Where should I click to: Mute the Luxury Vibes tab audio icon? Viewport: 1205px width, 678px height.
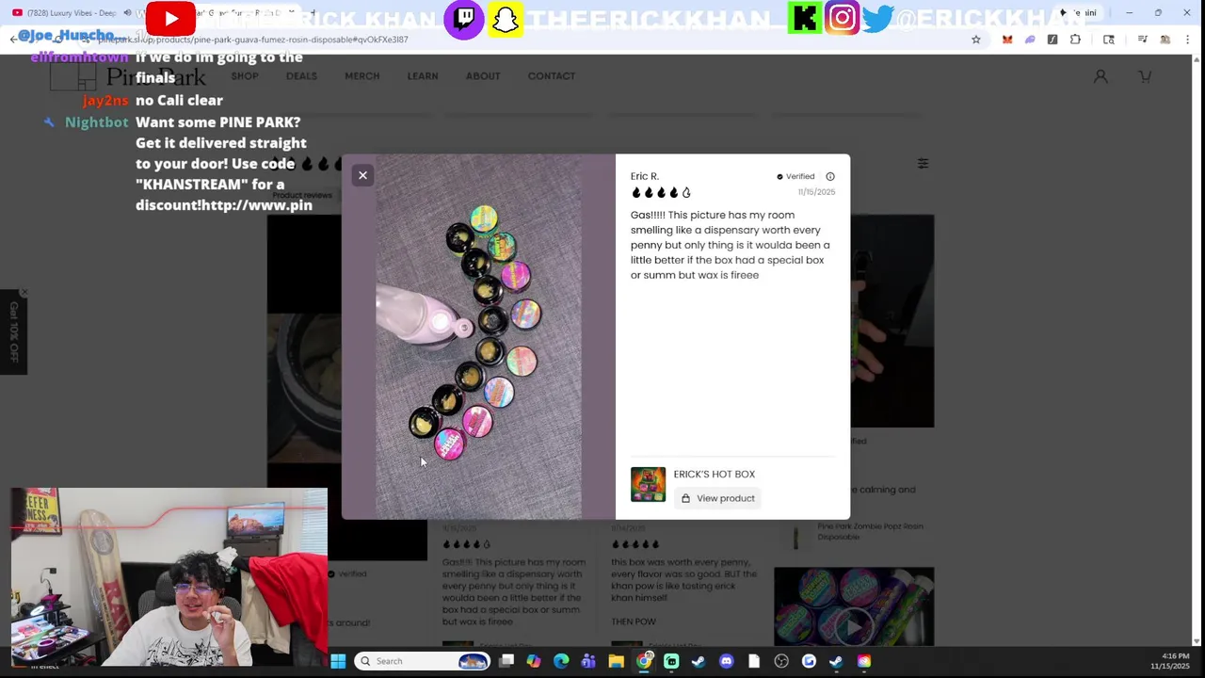pos(127,13)
